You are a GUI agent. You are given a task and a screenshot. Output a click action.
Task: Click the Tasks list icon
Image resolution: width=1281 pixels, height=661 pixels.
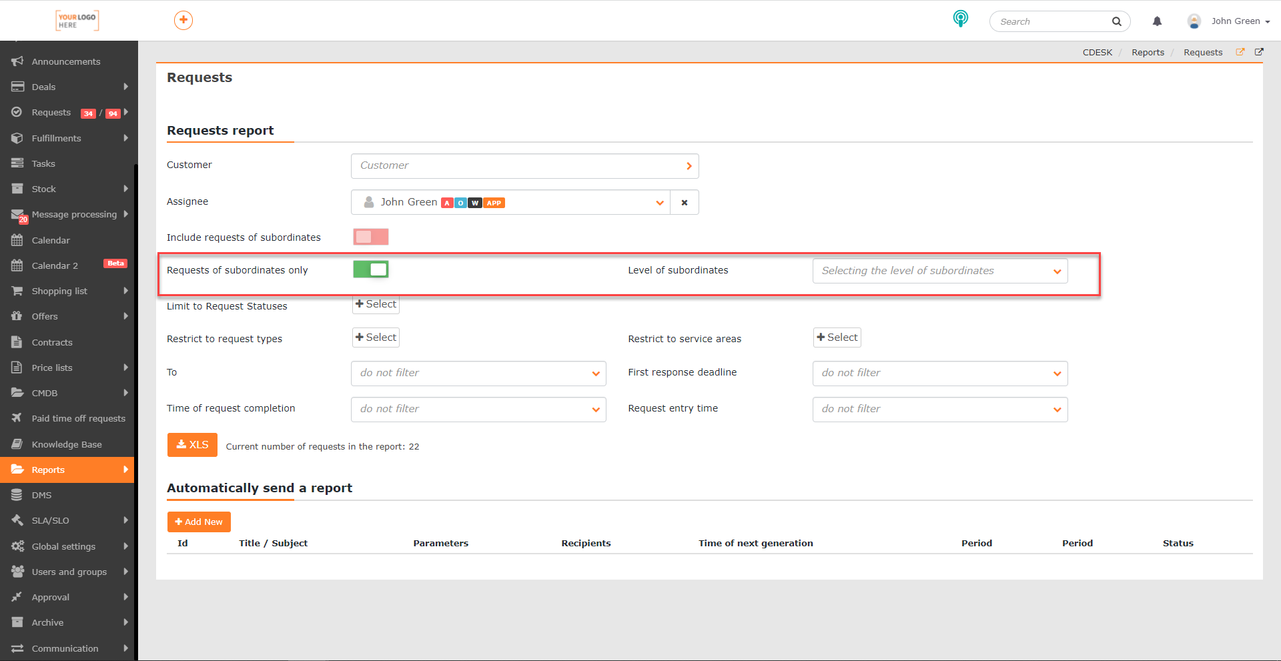[17, 163]
